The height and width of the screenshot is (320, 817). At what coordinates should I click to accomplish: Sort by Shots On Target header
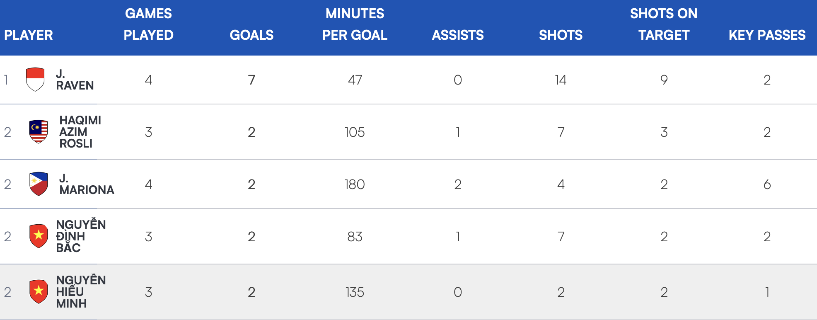click(x=664, y=24)
